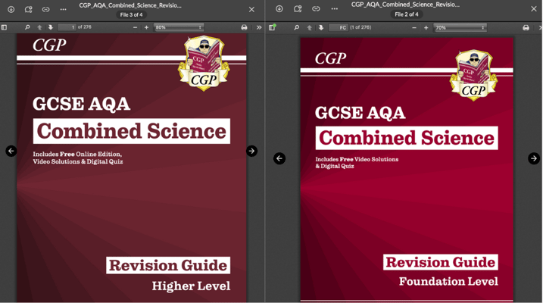
Task: Click the 'of 276' page count text
Action: coord(85,27)
